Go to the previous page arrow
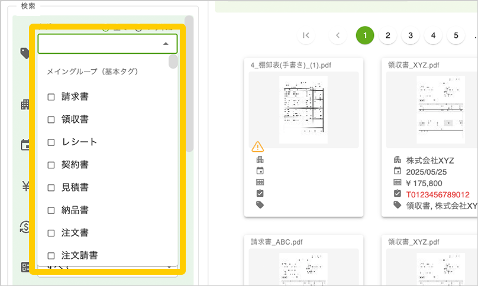478x286 pixels. coord(338,35)
